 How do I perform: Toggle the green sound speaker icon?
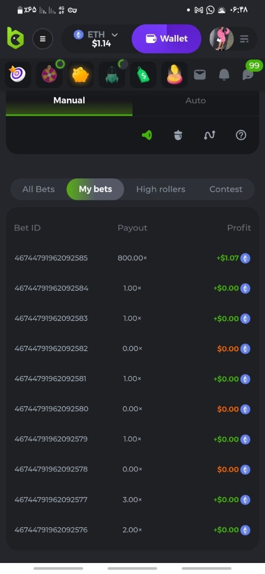(147, 135)
